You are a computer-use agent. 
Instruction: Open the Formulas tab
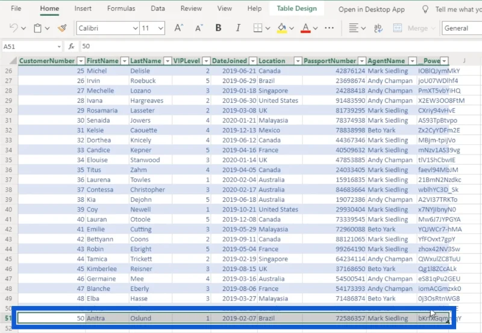click(x=121, y=8)
